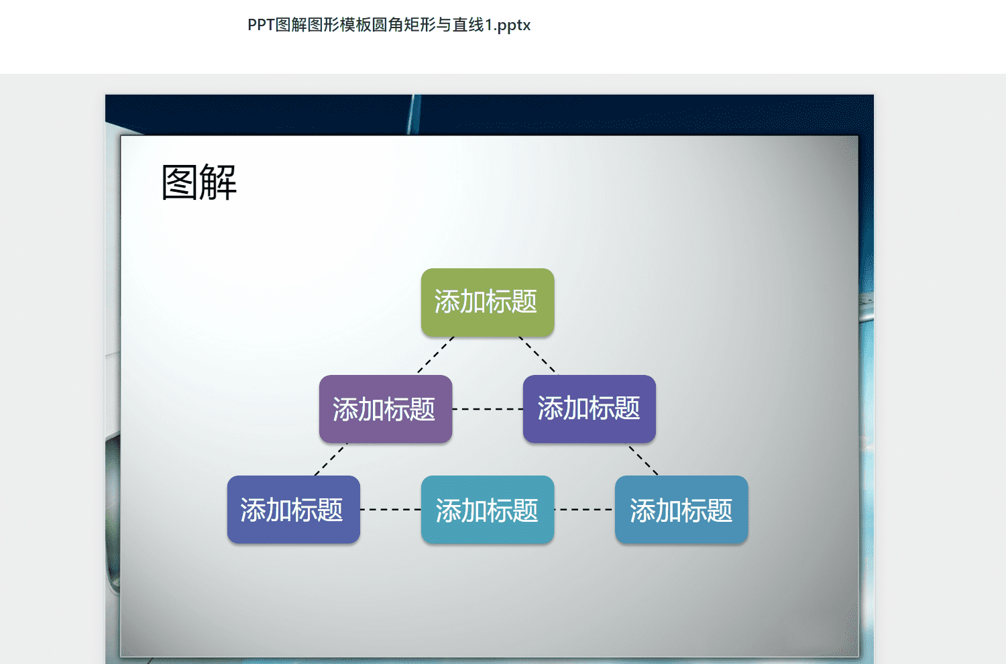The width and height of the screenshot is (1006, 664).
Task: Select the dashed line between the indigo and teal boxes
Action: pos(390,510)
